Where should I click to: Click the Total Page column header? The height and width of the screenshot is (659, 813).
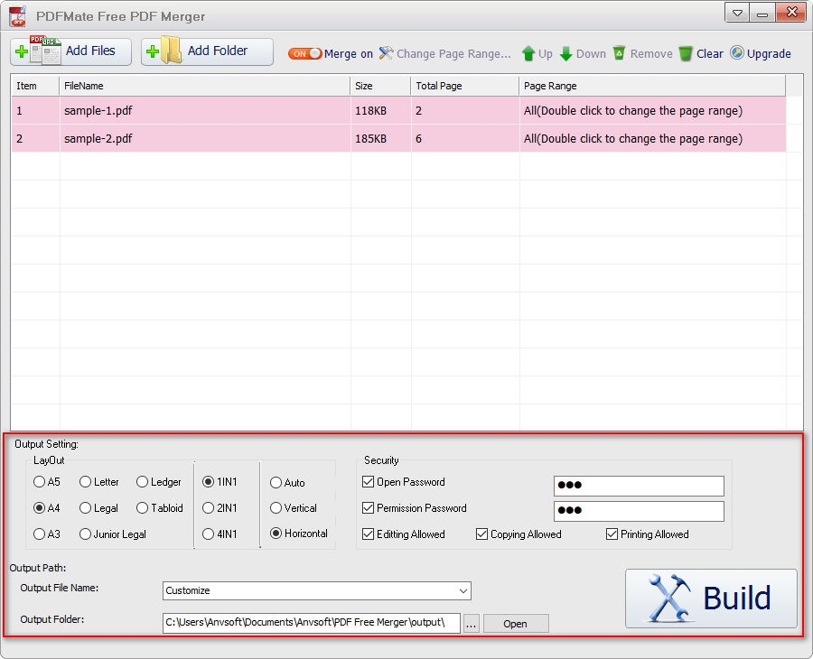(465, 86)
